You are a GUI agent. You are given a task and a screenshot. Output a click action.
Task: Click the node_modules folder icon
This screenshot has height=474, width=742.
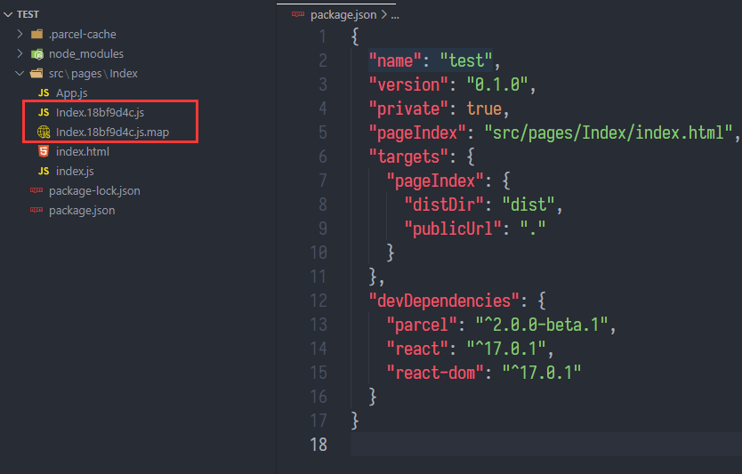click(x=36, y=54)
